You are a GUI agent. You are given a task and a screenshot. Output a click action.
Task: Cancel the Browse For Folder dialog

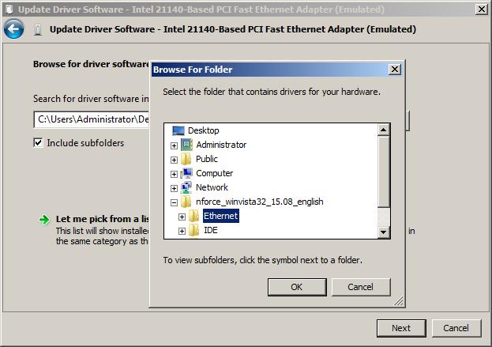pos(361,287)
